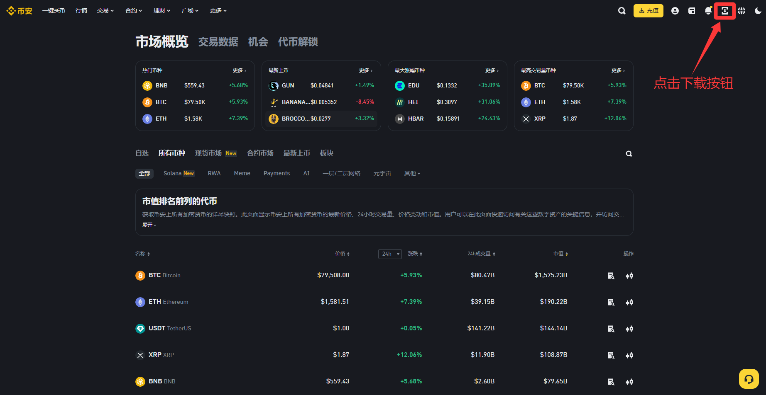This screenshot has height=395, width=766.
Task: Select the RWA category filter
Action: tap(214, 173)
